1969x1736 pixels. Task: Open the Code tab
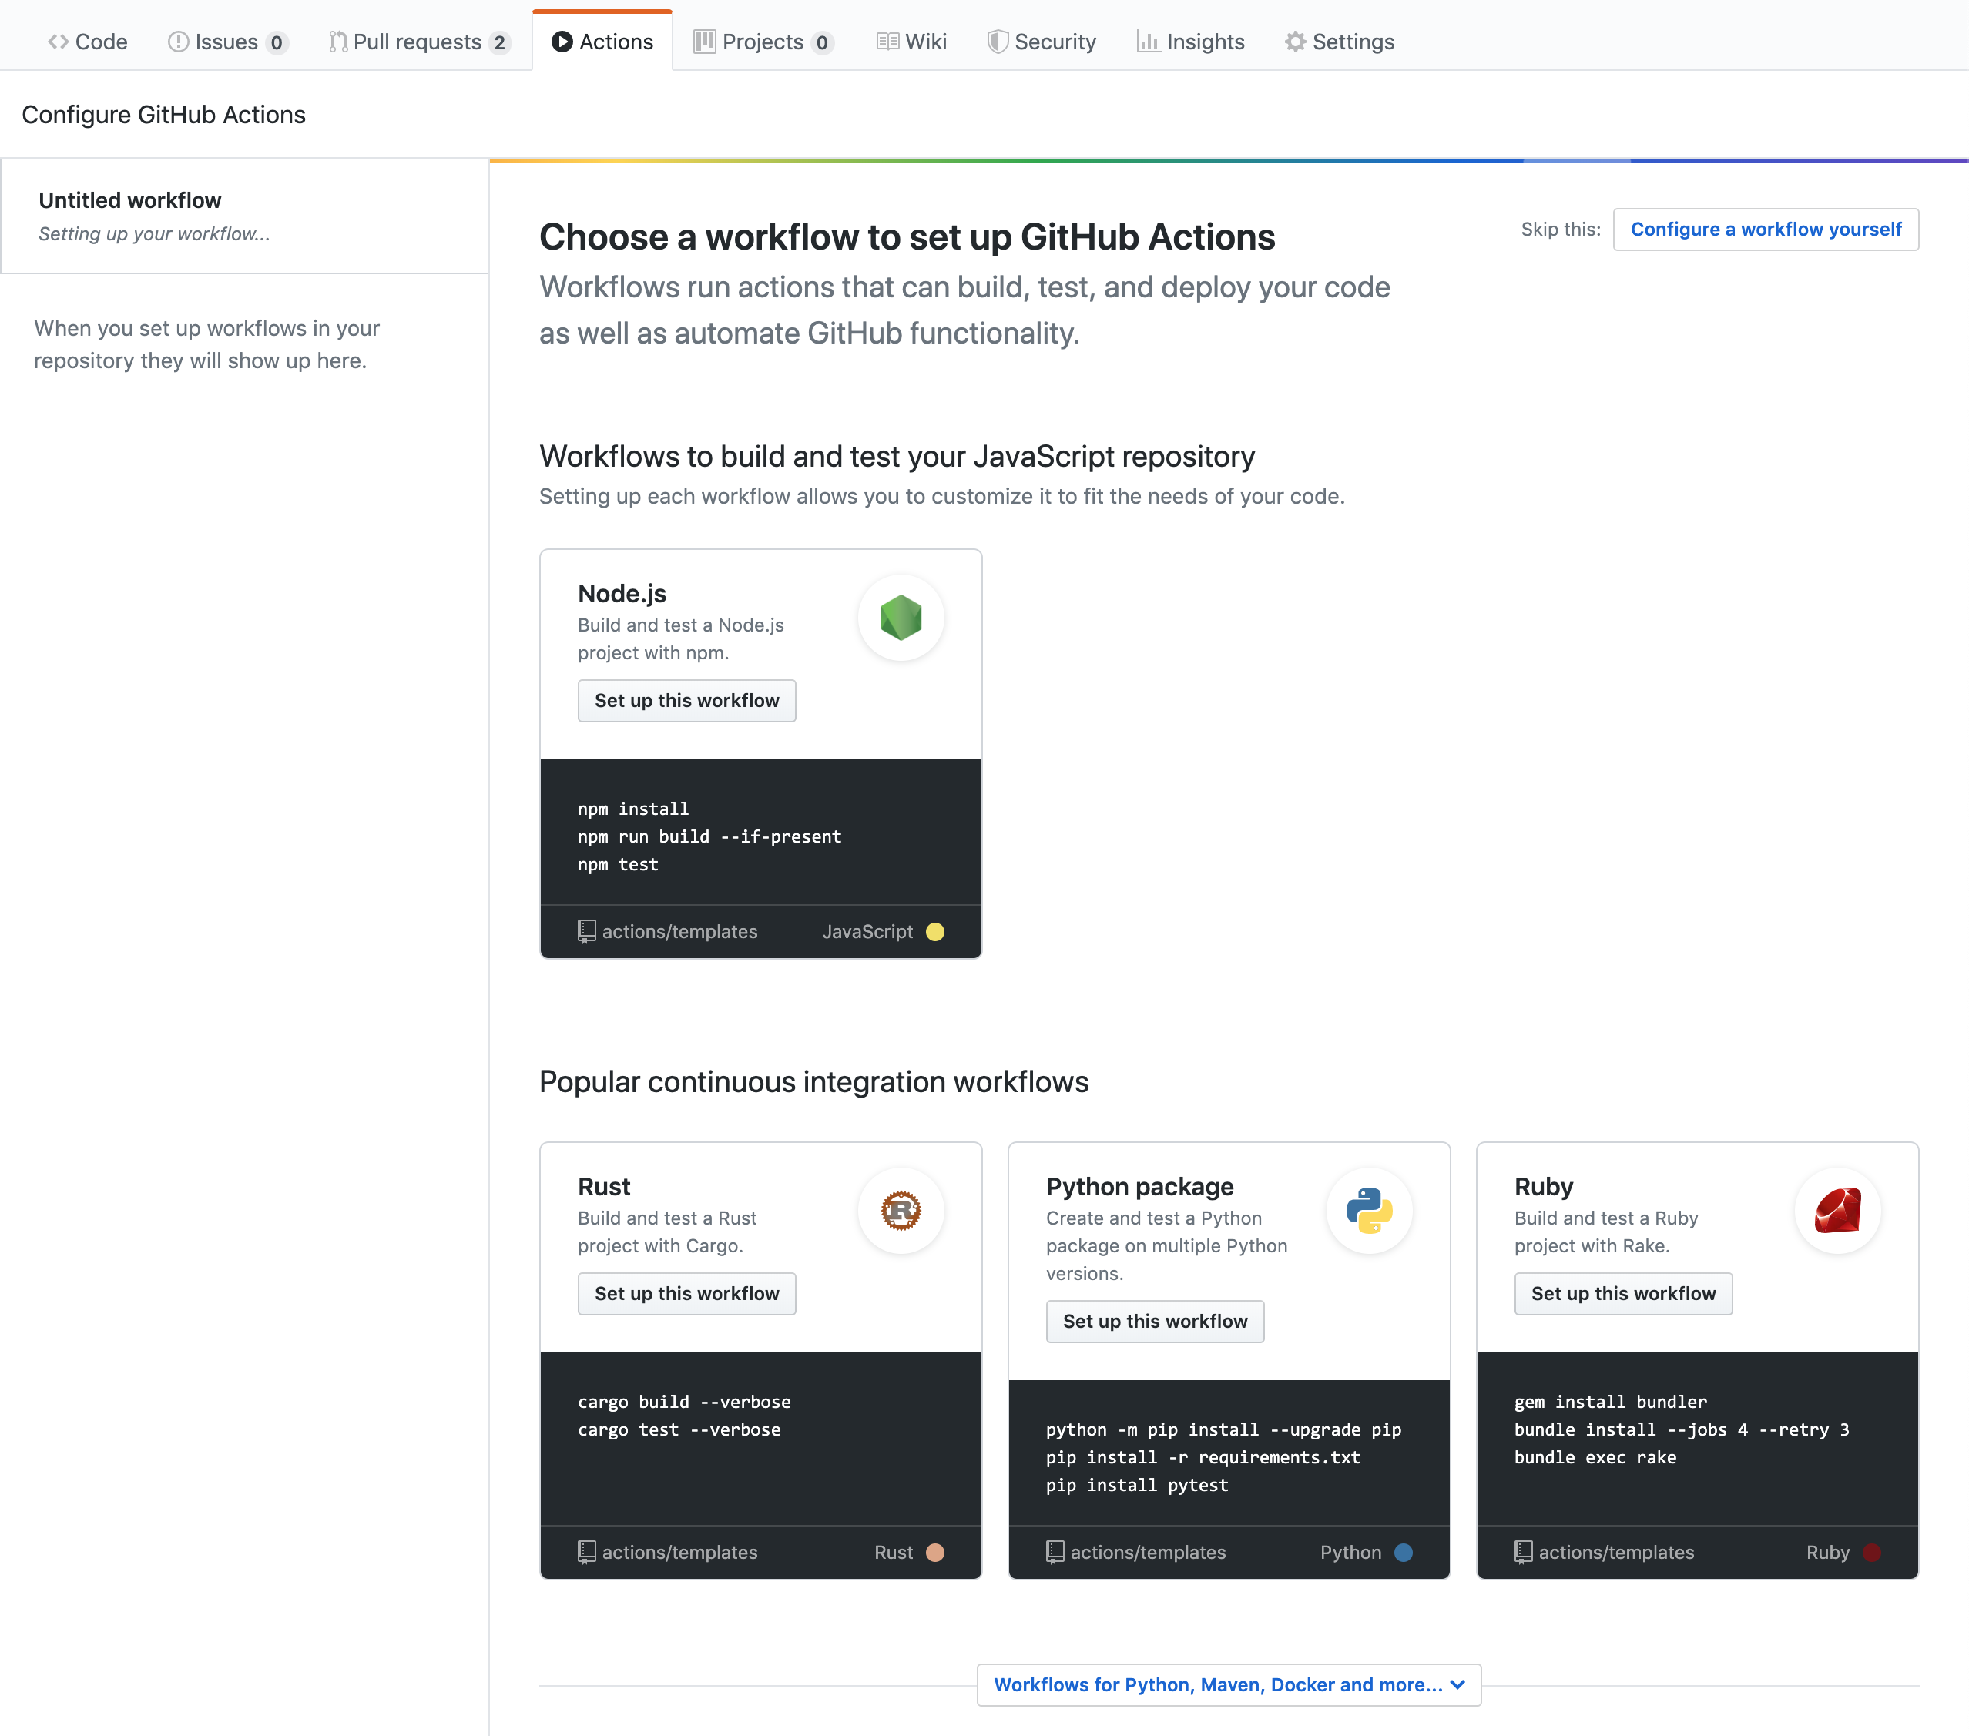coord(88,42)
